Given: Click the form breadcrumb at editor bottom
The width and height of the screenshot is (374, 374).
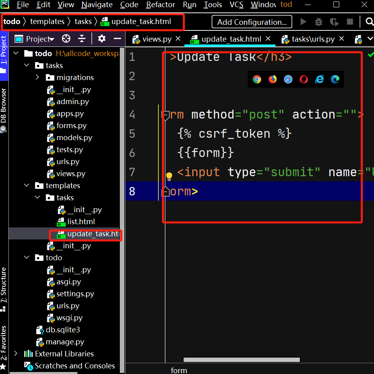Looking at the screenshot, I should [x=179, y=370].
